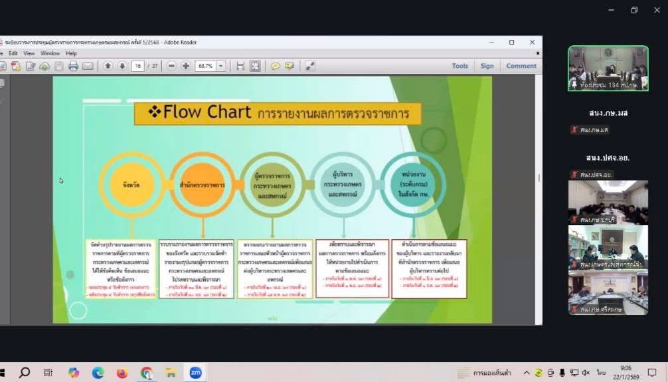The height and width of the screenshot is (382, 668).
Task: Go to previous page with up arrow
Action: point(108,66)
